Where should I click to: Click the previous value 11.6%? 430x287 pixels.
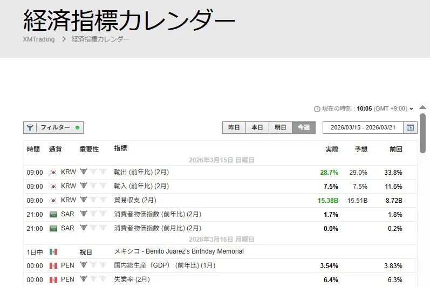point(393,187)
